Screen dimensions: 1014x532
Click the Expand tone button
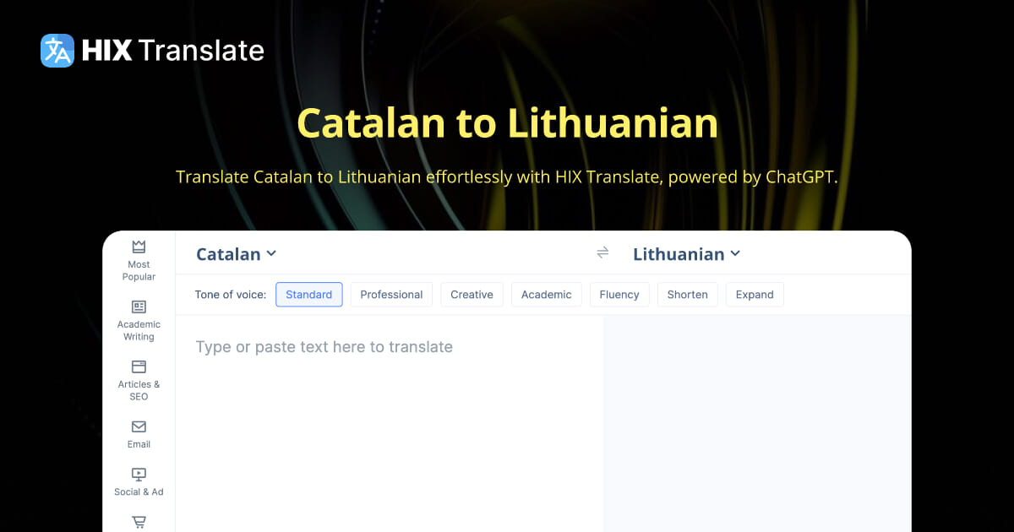tap(755, 294)
